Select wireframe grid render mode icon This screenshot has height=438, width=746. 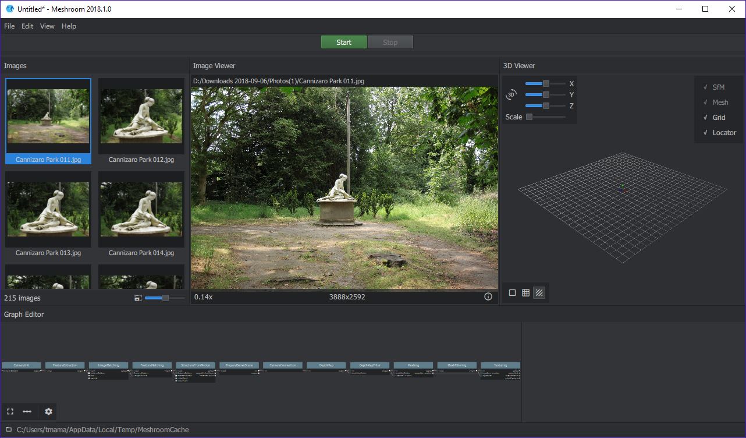pyautogui.click(x=525, y=293)
